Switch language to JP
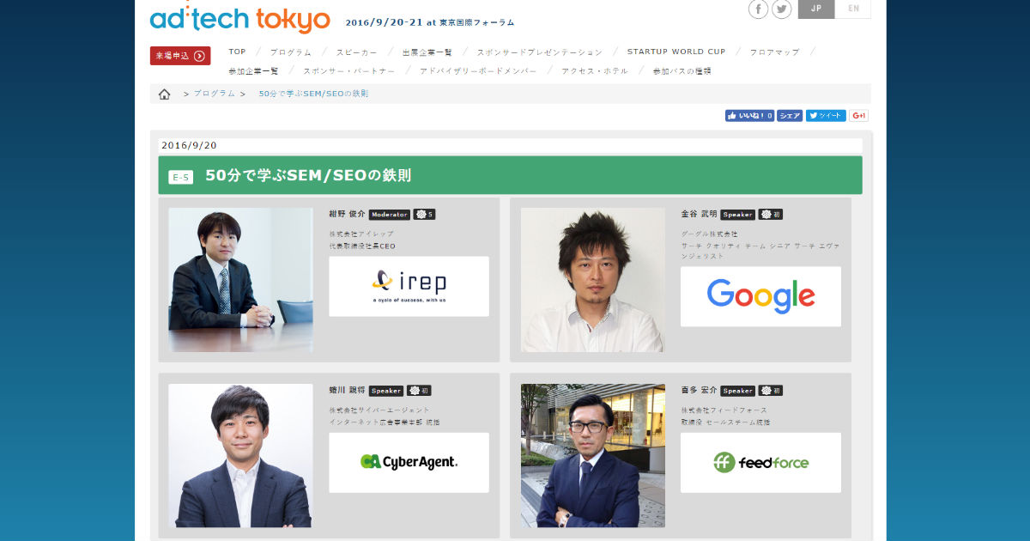Viewport: 1030px width, 541px height. pyautogui.click(x=815, y=9)
